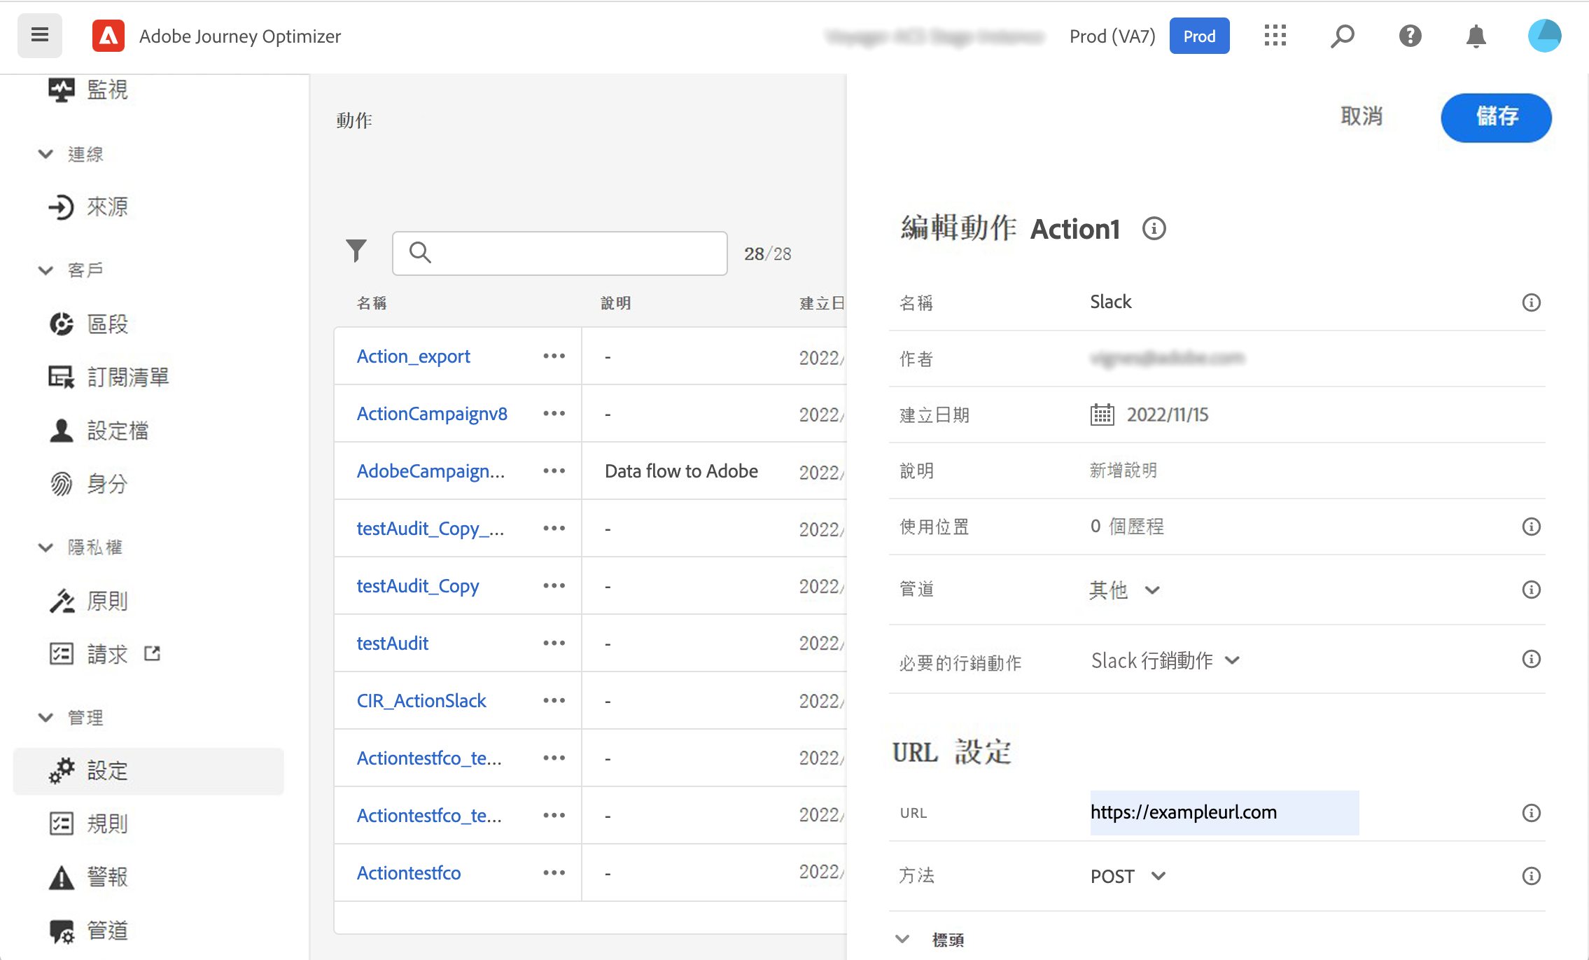Open the app switcher grid icon
Image resolution: width=1589 pixels, height=960 pixels.
[1275, 36]
